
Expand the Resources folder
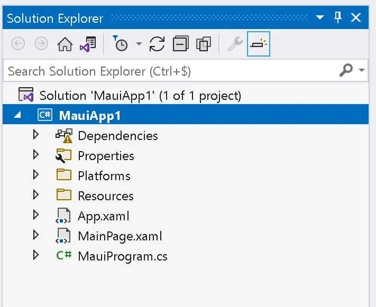pyautogui.click(x=36, y=195)
